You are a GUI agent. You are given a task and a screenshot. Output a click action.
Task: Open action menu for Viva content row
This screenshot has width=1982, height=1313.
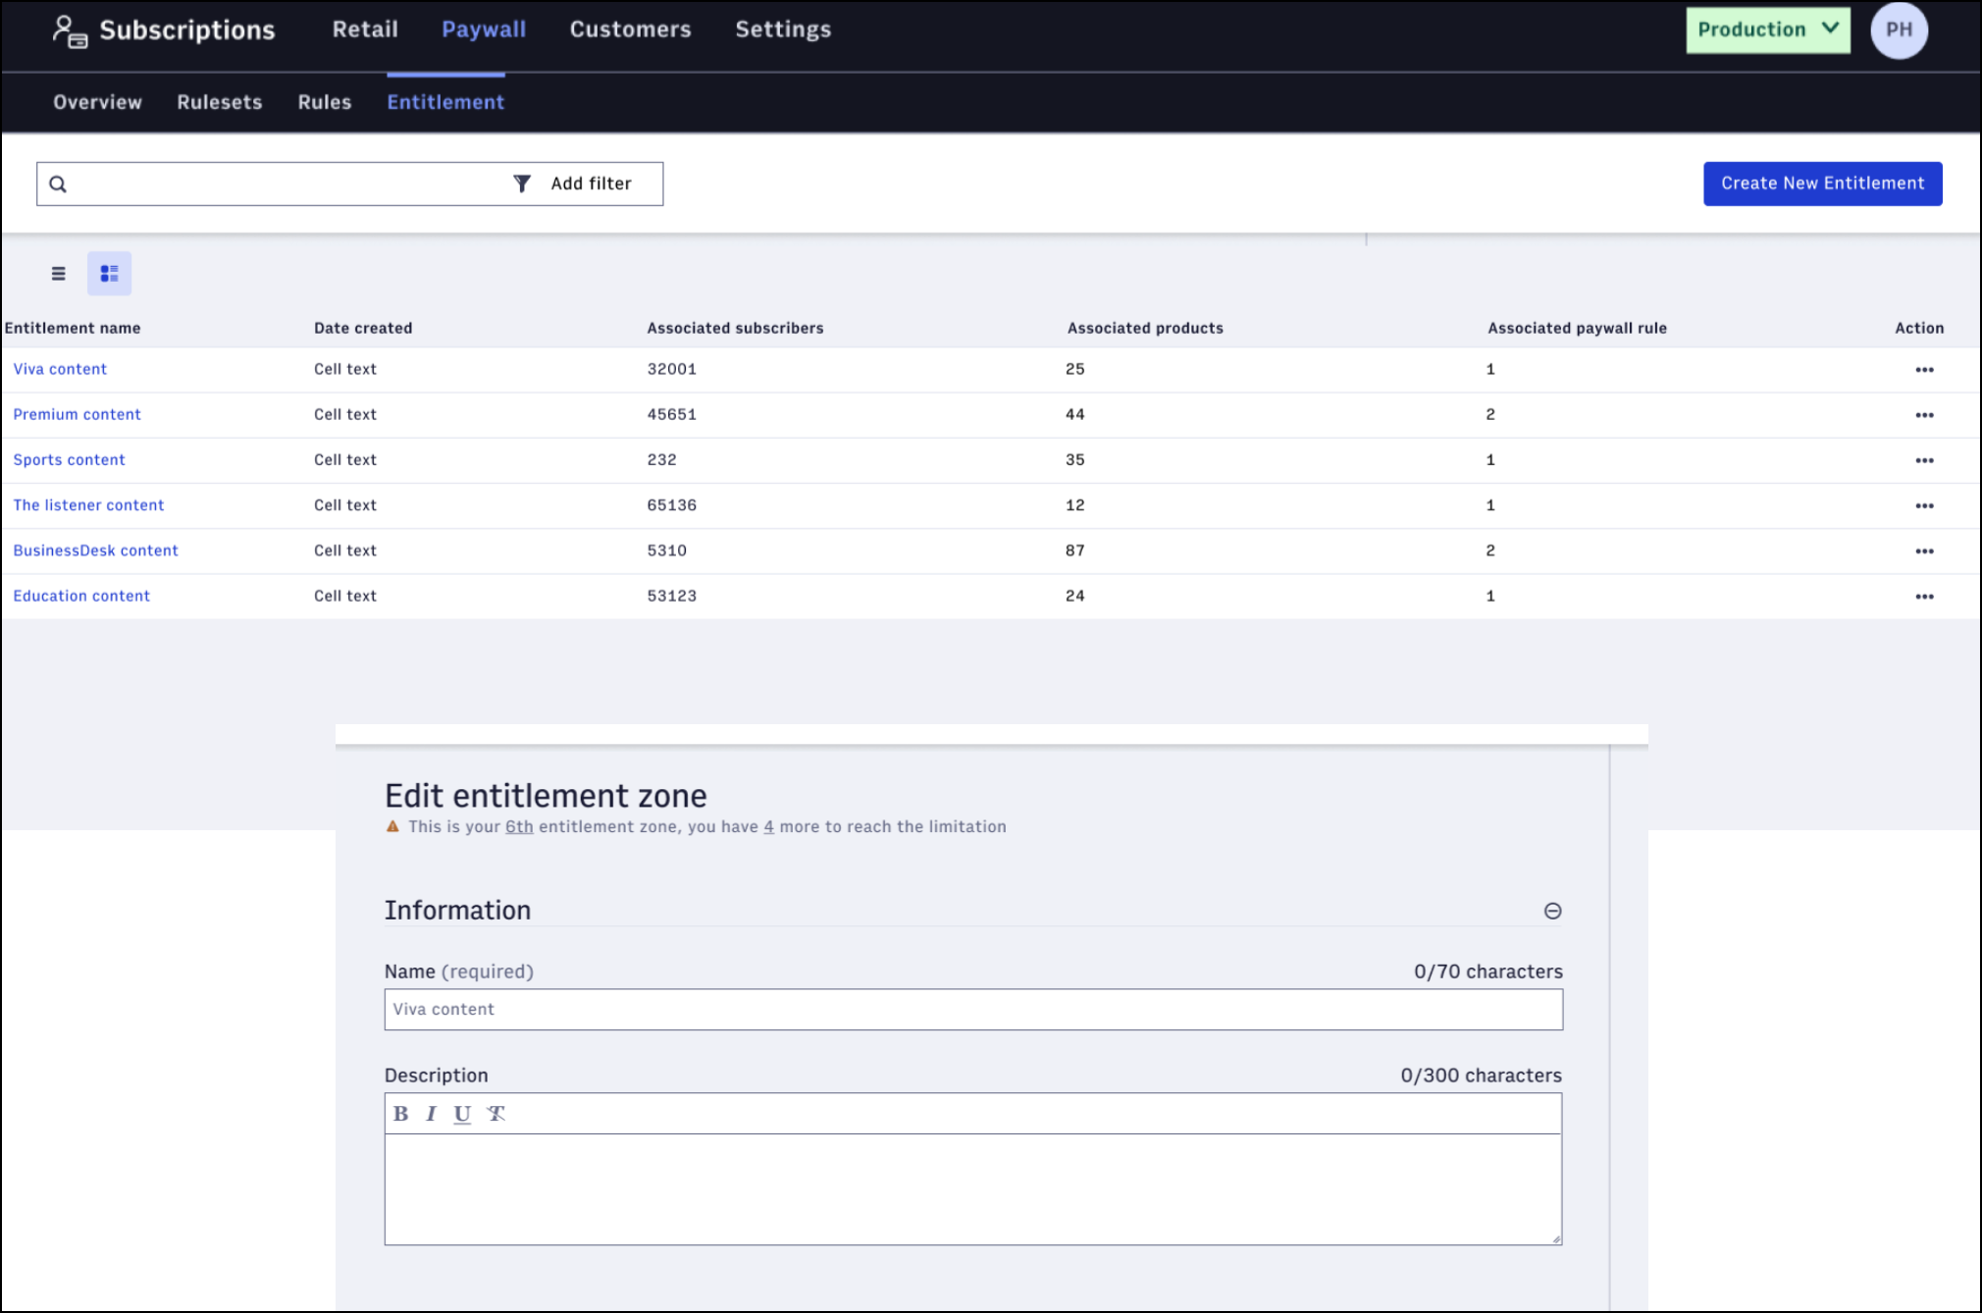(1924, 370)
